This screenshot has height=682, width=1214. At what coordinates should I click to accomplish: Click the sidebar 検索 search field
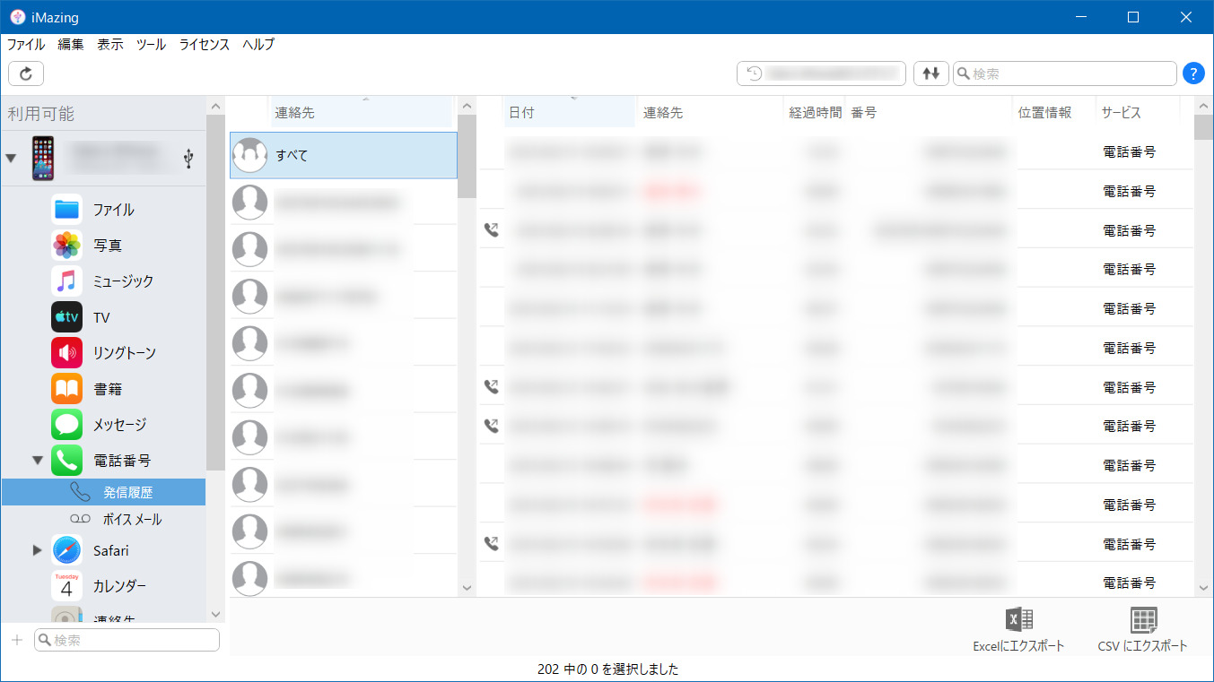(127, 640)
